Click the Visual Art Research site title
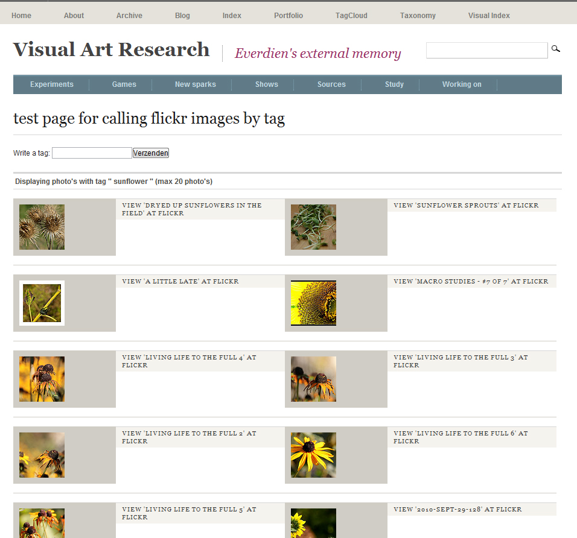Viewport: 577px width, 538px height. [x=111, y=49]
